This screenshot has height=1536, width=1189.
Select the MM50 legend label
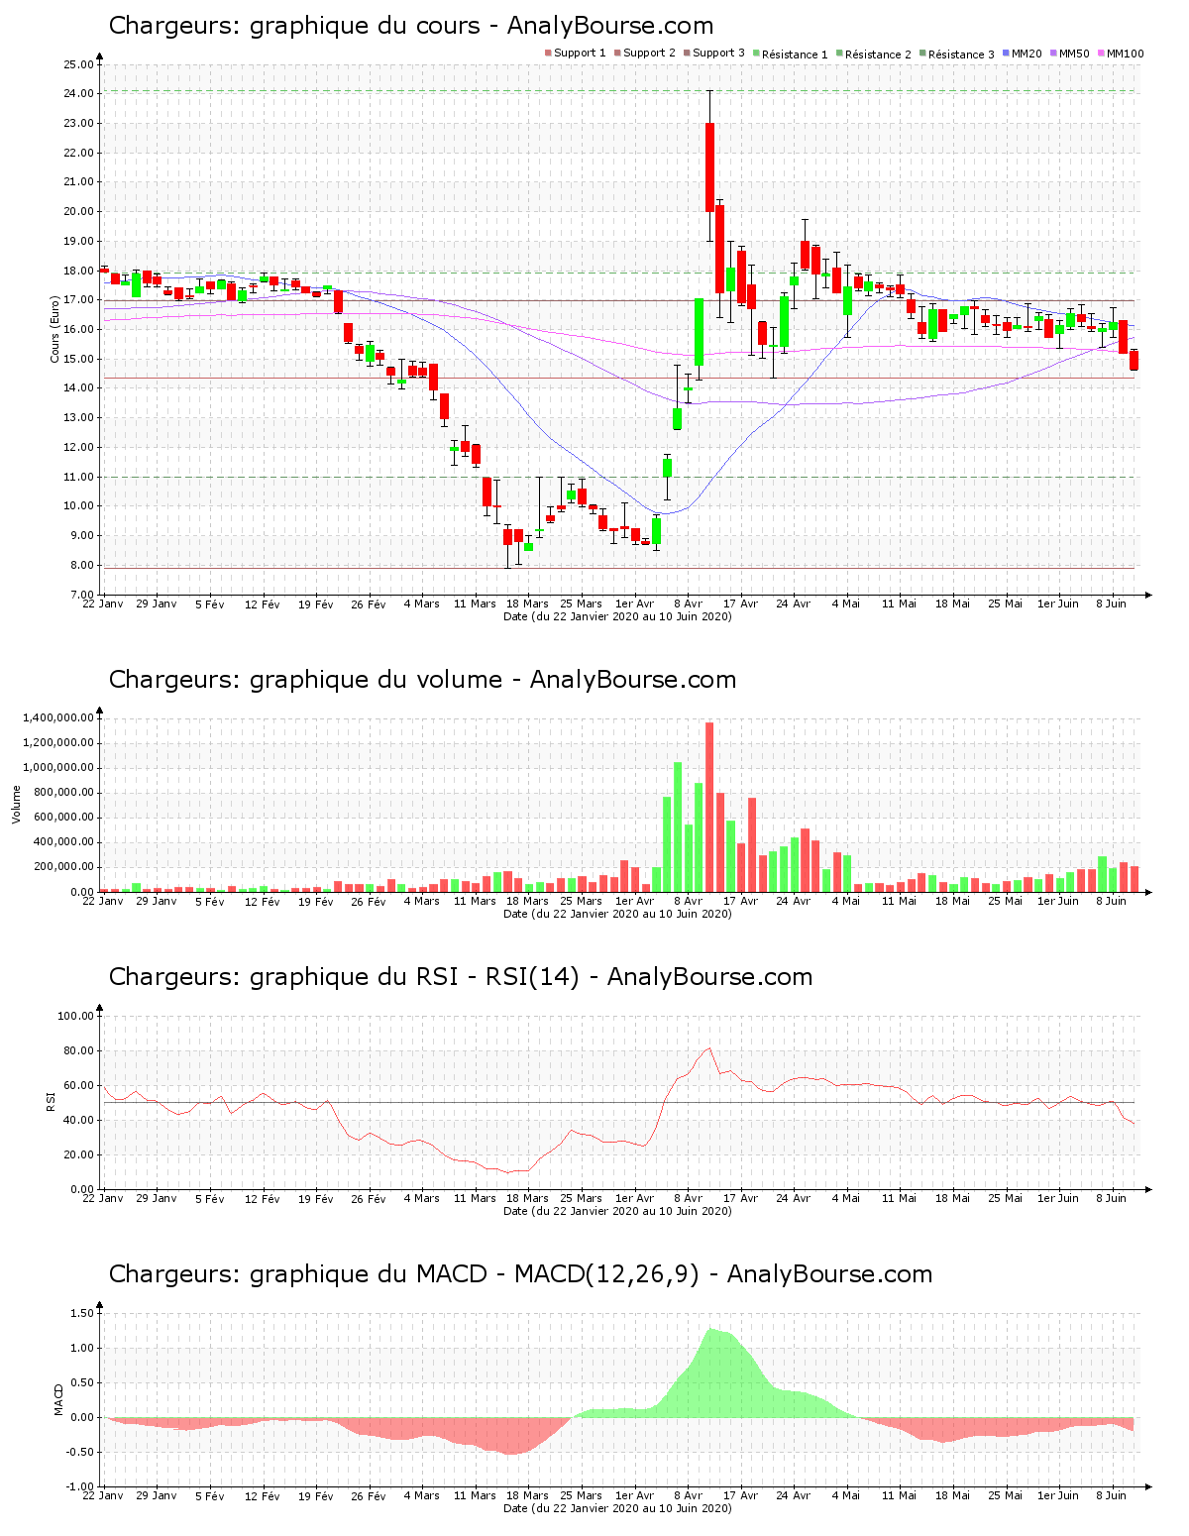coord(1074,54)
